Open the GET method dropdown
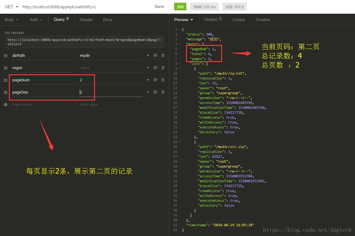Screen dimensions: 355x236 [x=11, y=7]
